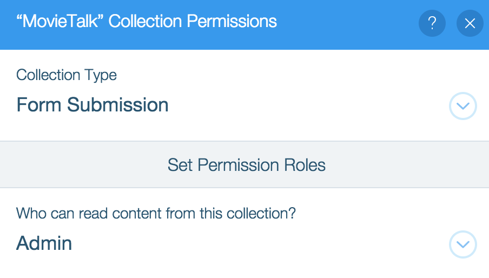489x278 pixels.
Task: Select the Admin role value
Action: click(44, 243)
